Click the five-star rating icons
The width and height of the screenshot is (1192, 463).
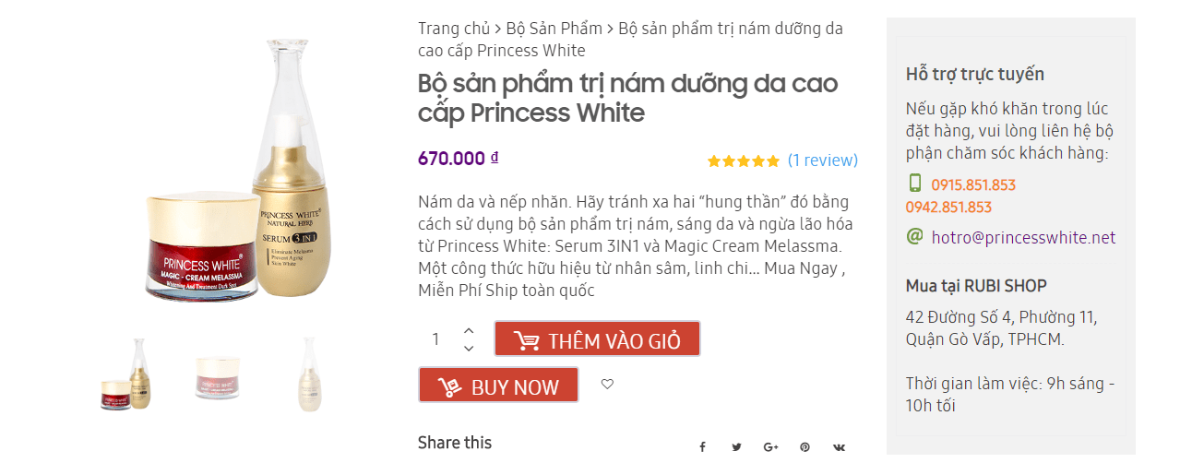point(743,160)
